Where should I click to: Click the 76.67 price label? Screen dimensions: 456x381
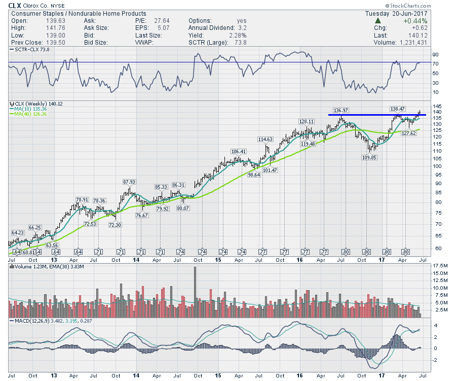[x=142, y=215]
